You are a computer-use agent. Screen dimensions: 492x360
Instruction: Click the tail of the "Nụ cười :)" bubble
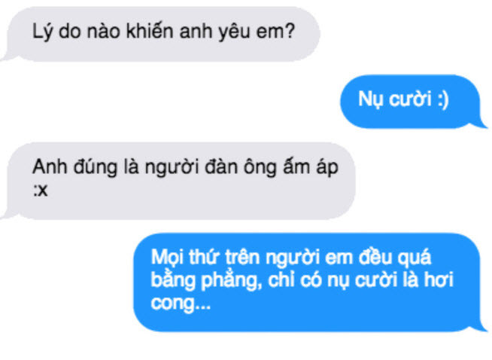tap(481, 124)
